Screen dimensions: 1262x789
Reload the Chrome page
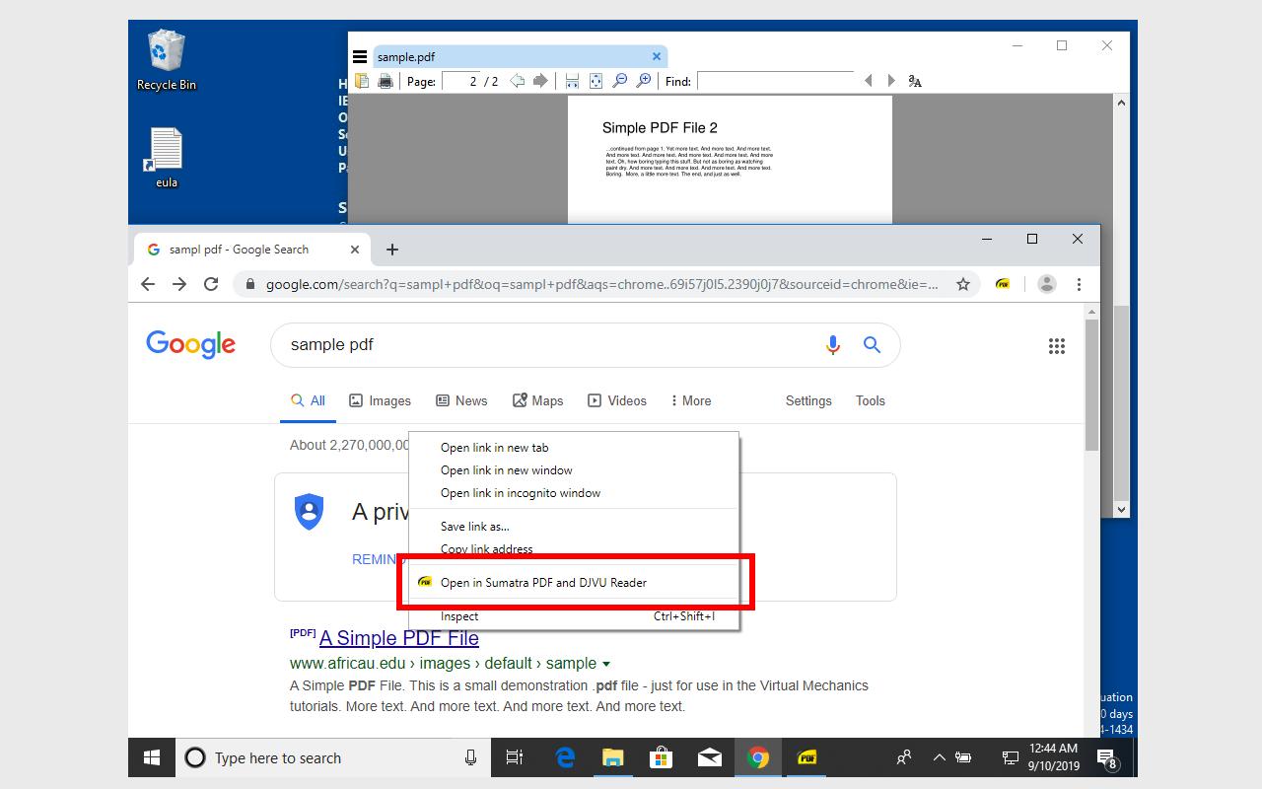coord(211,284)
